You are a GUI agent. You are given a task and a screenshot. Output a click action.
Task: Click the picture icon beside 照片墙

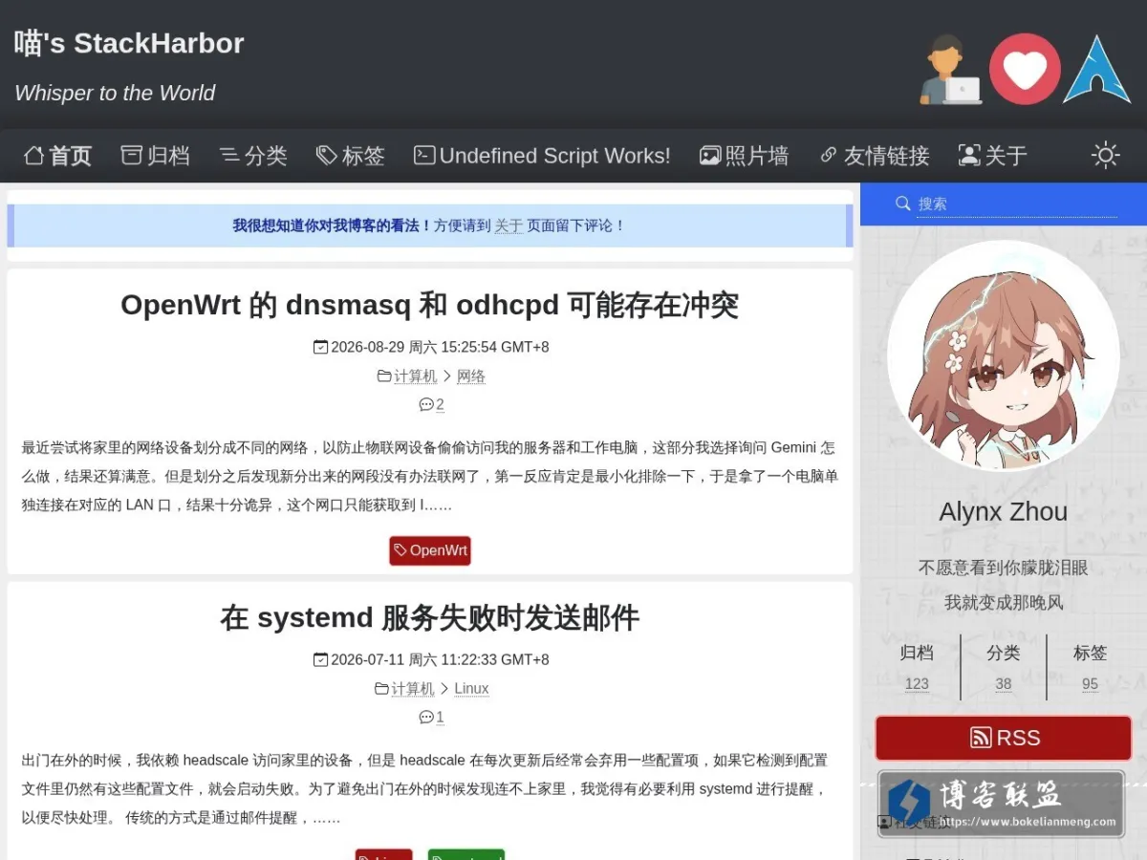(710, 155)
